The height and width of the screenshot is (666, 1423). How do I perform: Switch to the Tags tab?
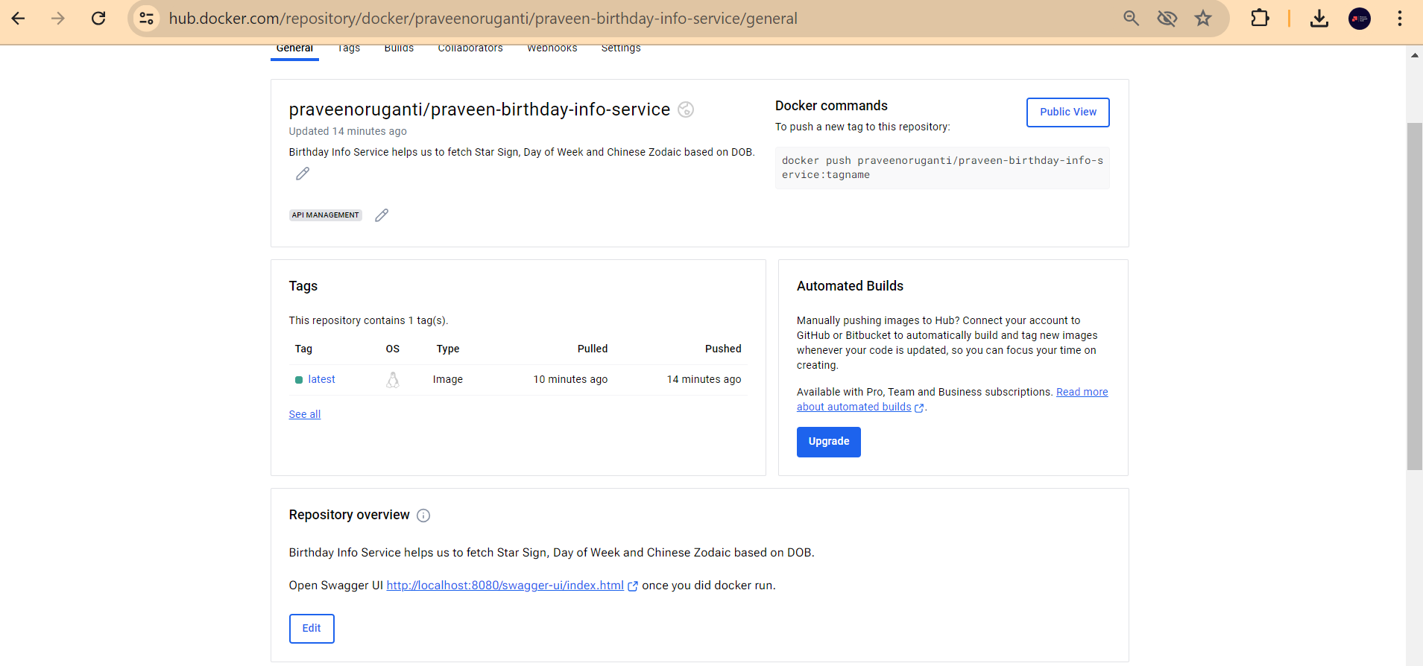click(349, 49)
